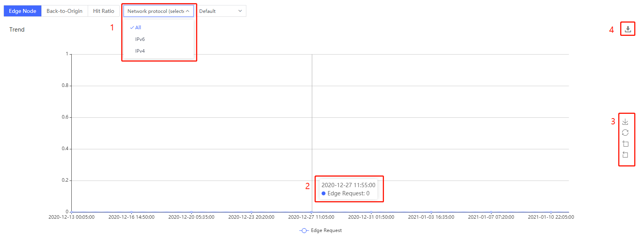
Task: Choose IPv4 from the protocol list
Action: (140, 51)
